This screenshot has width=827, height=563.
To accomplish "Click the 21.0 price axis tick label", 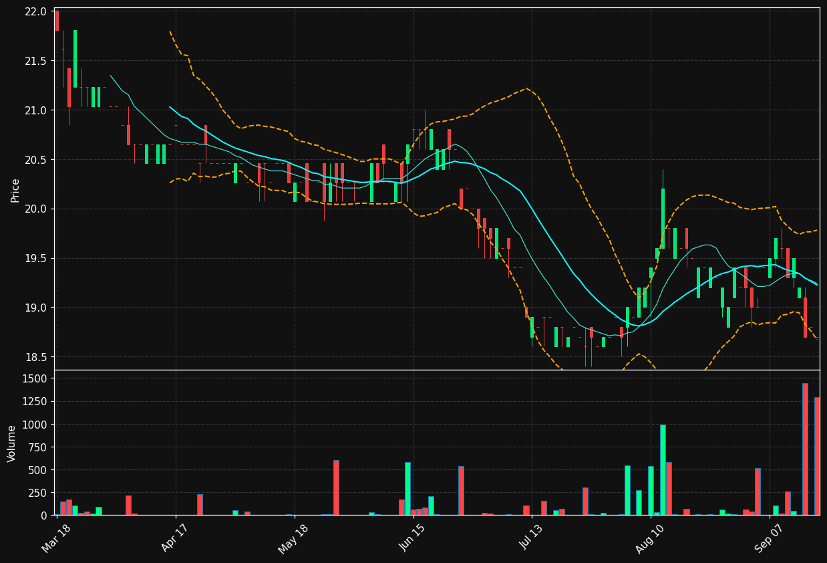I will [x=36, y=110].
